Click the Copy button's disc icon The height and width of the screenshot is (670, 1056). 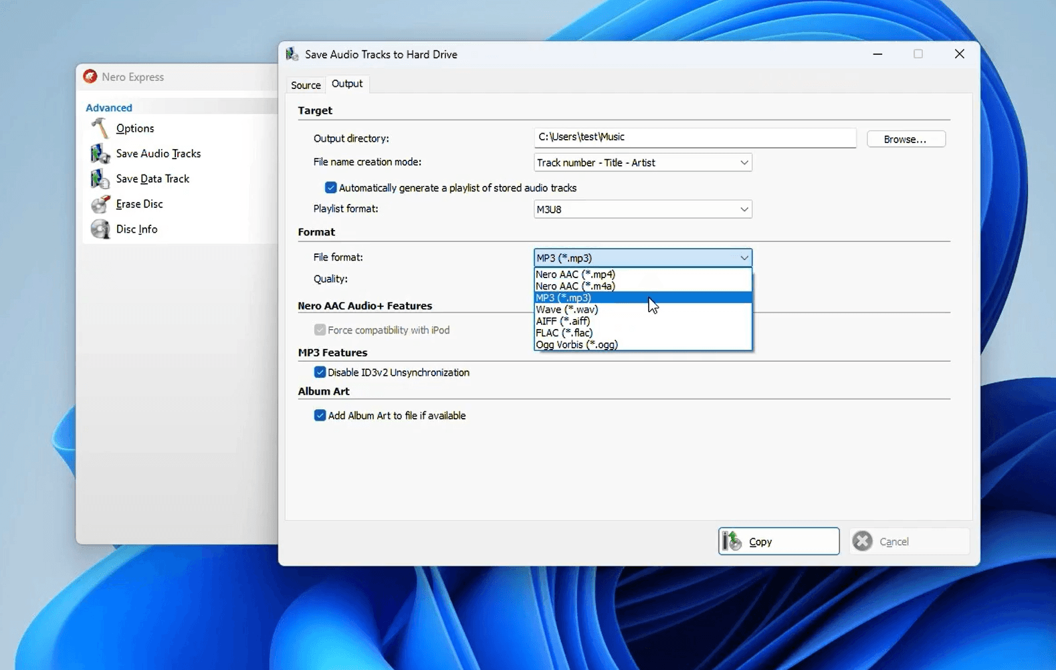pos(732,541)
